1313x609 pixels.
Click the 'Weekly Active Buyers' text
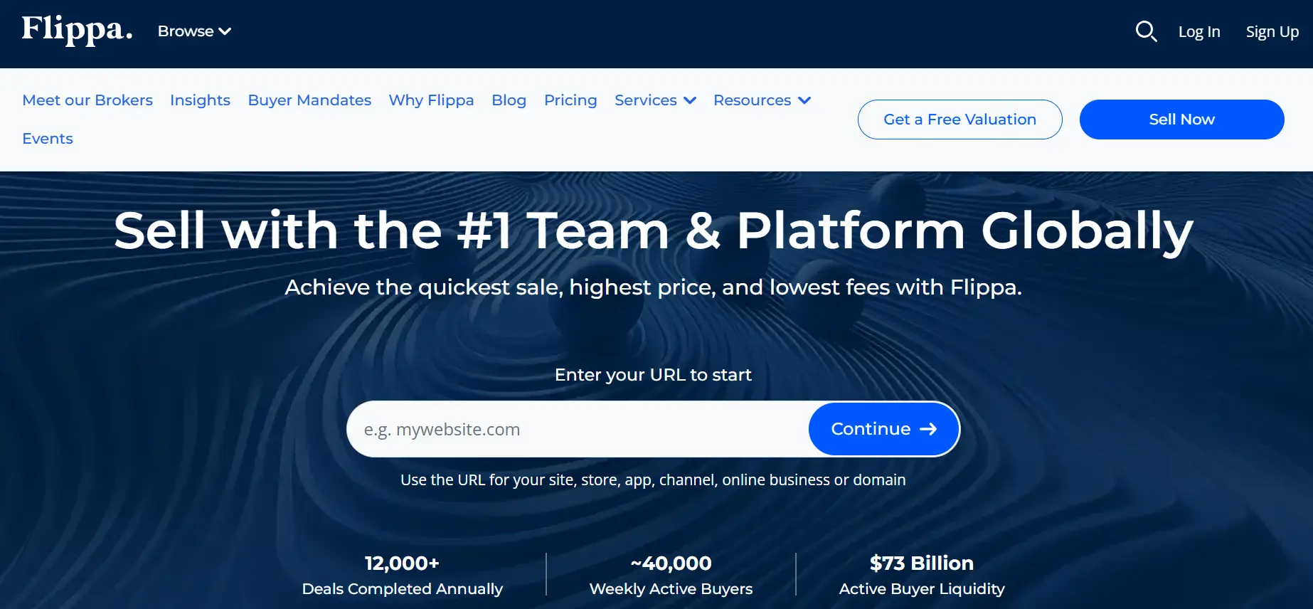point(671,589)
